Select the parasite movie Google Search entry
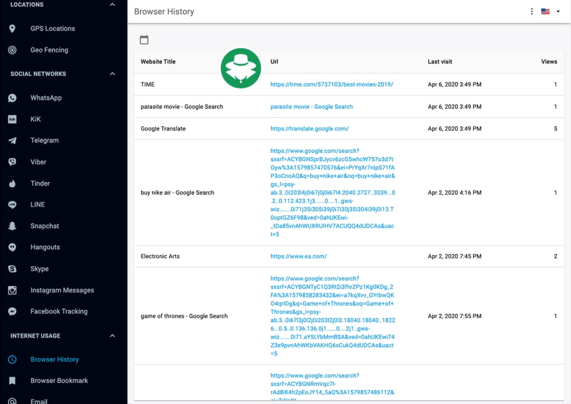Viewport: 571px width, 404px height. tap(311, 106)
